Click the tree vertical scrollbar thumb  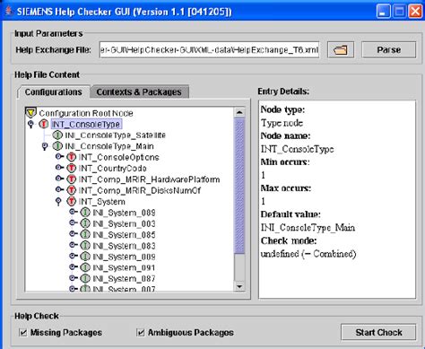pyautogui.click(x=239, y=186)
